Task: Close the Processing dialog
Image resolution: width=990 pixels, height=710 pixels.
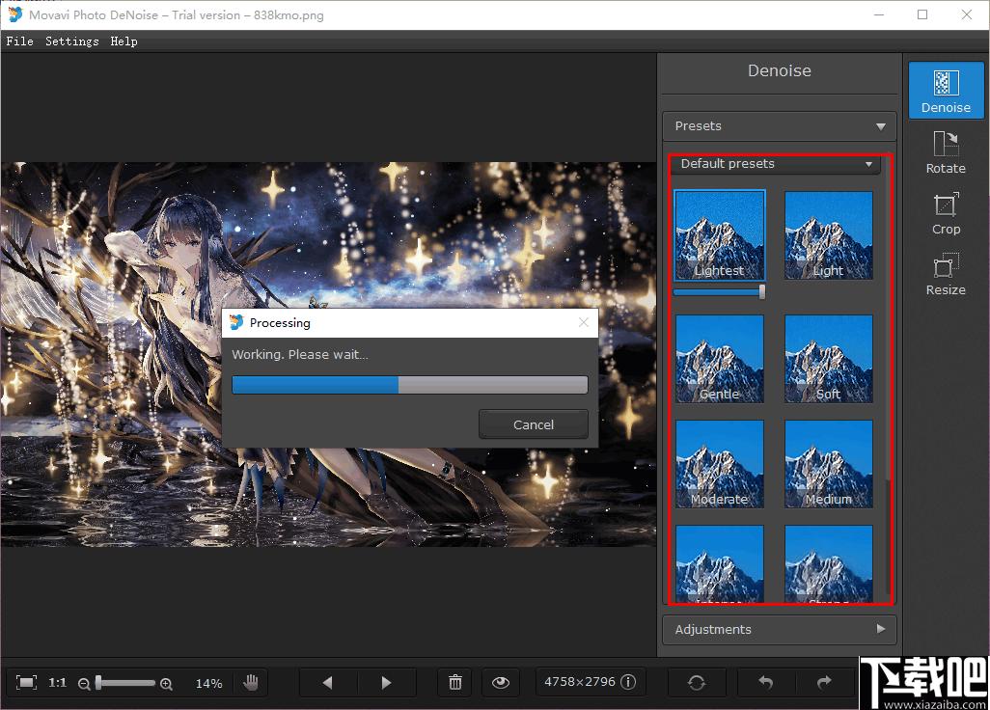Action: point(584,322)
